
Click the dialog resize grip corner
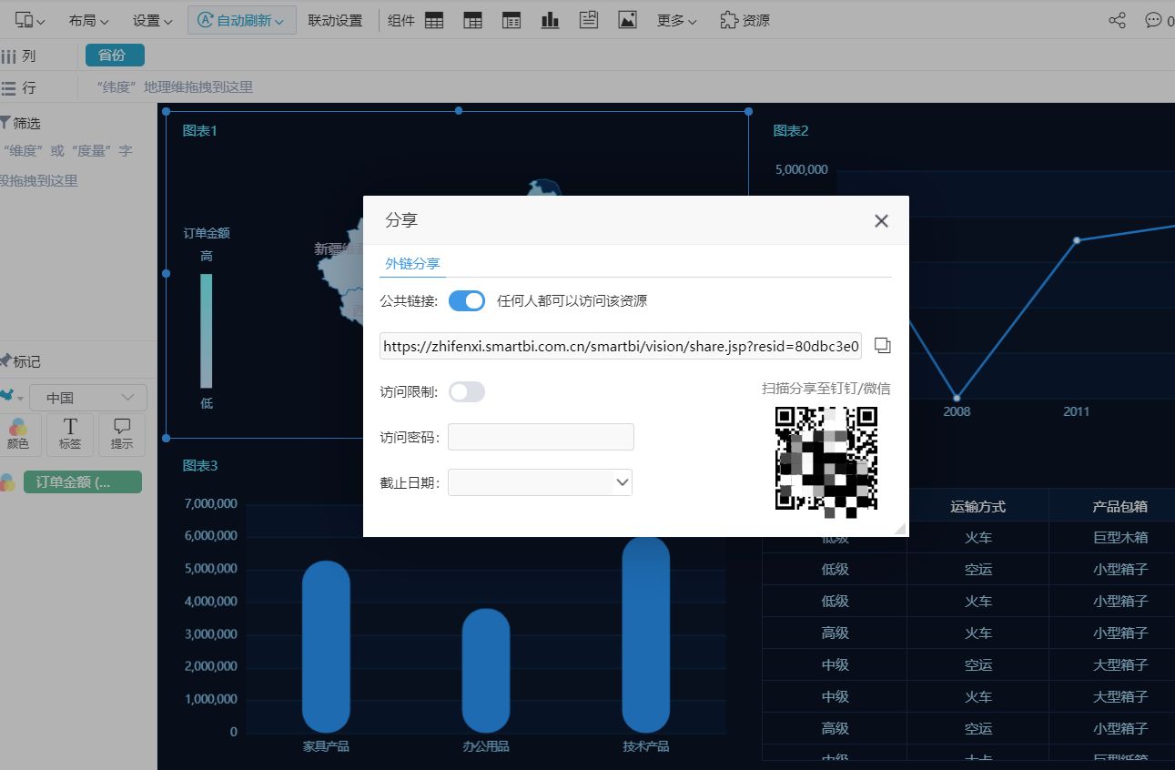click(x=901, y=529)
